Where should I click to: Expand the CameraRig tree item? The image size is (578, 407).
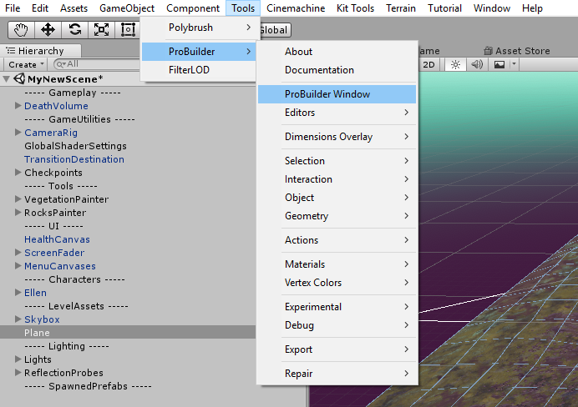pyautogui.click(x=18, y=133)
